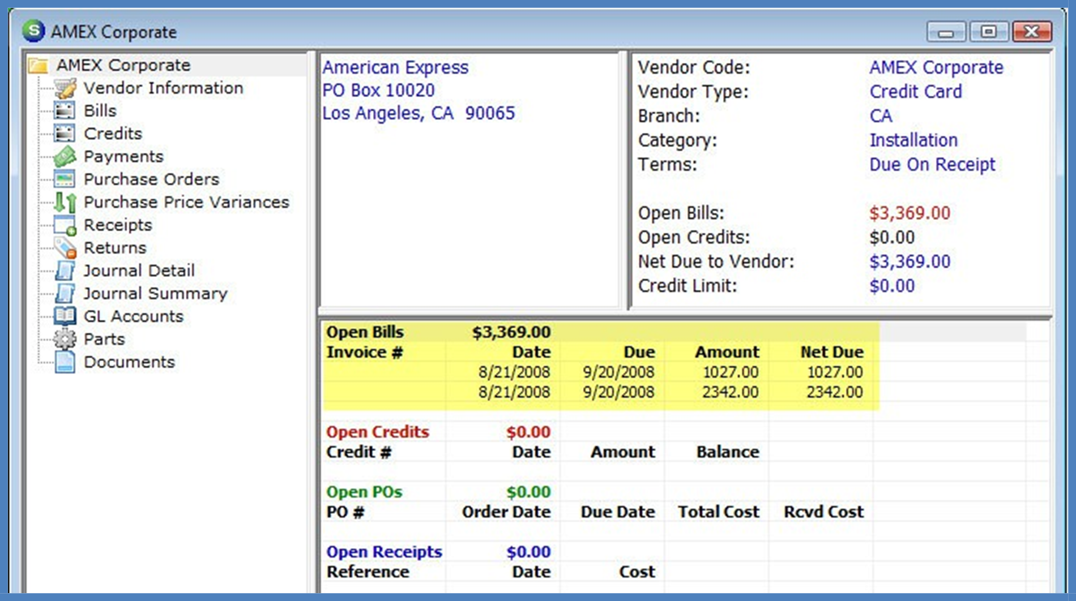Image resolution: width=1076 pixels, height=601 pixels.
Task: Minimize the AMEX Corporate window
Action: click(x=946, y=32)
